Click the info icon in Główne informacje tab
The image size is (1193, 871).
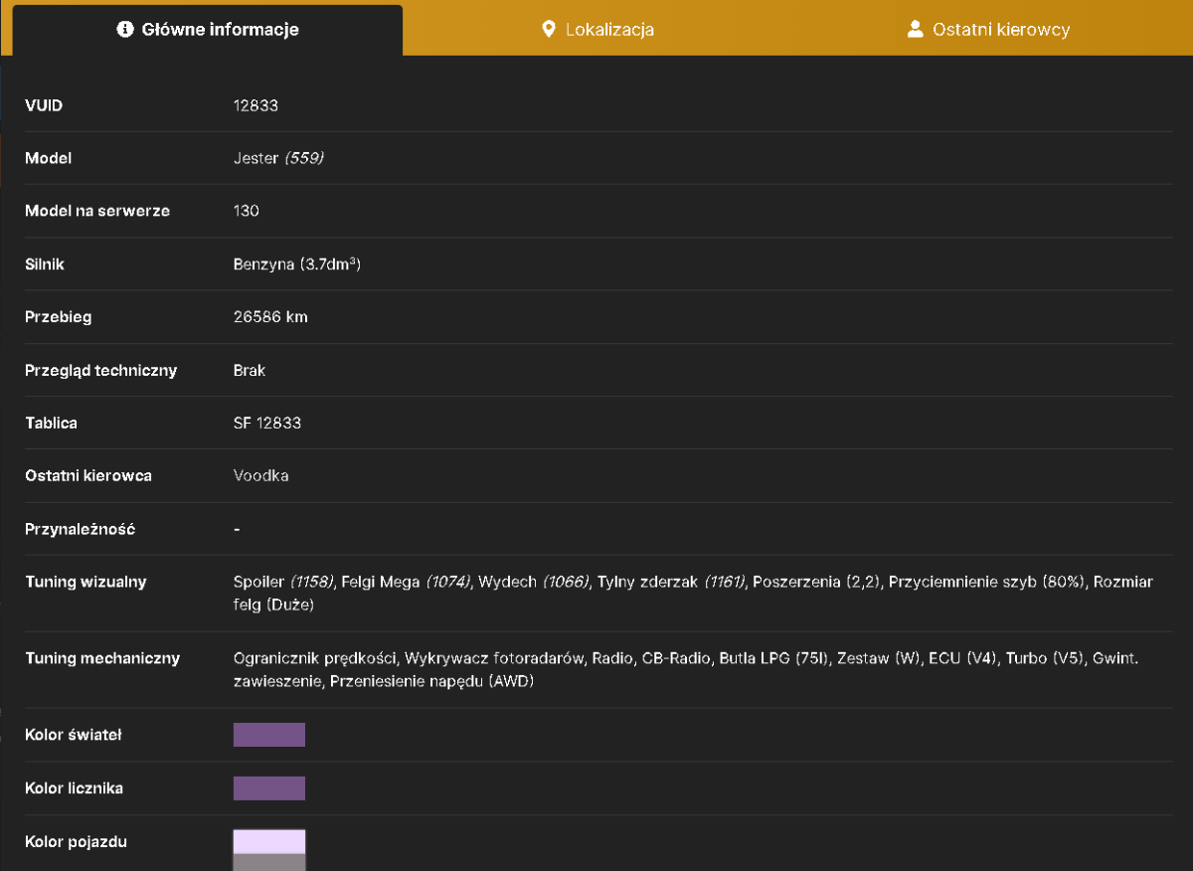click(x=124, y=29)
